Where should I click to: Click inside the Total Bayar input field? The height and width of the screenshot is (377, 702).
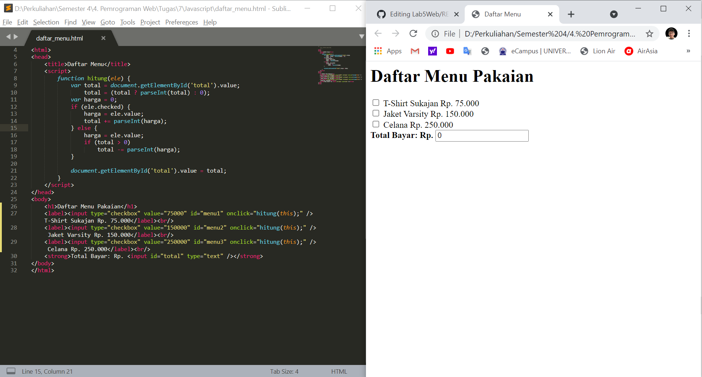click(482, 135)
